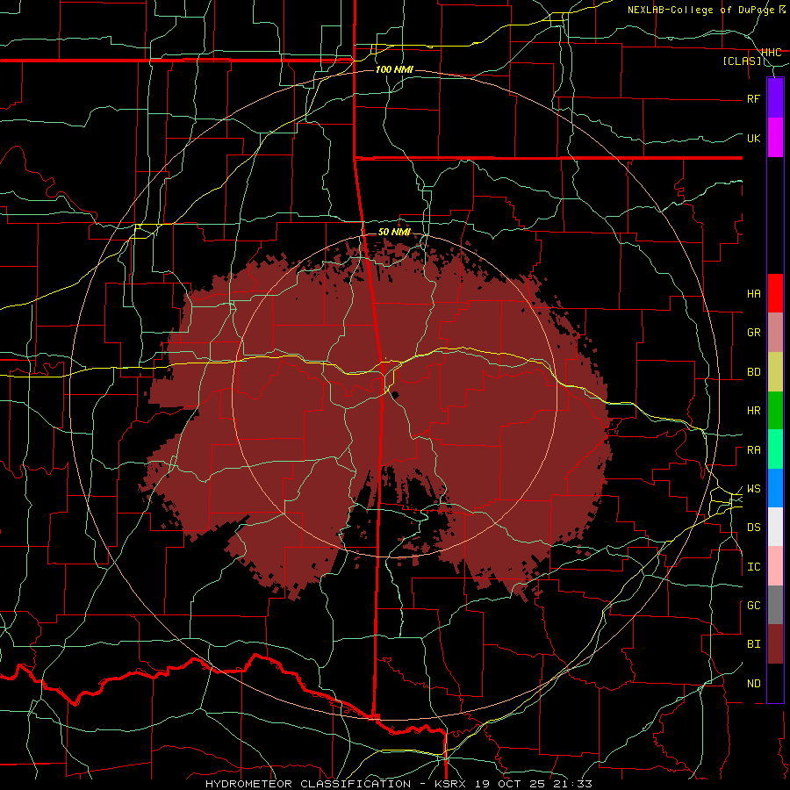Click the BI dark red legend swatch

(775, 644)
